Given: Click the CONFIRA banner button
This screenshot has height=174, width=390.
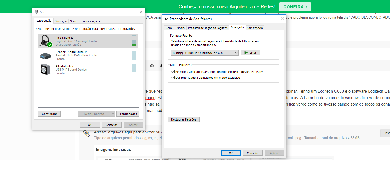Looking at the screenshot, I should tap(295, 7).
